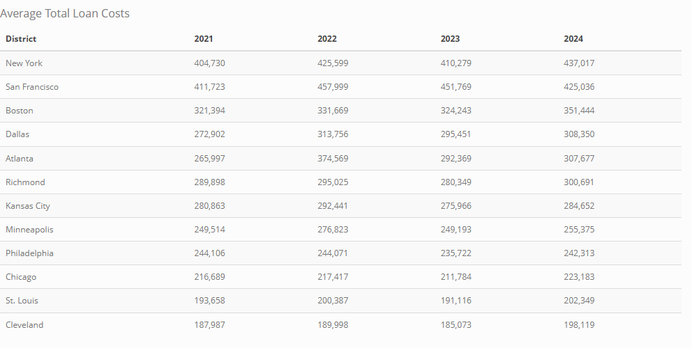Select the Kansas City row label

pos(28,206)
